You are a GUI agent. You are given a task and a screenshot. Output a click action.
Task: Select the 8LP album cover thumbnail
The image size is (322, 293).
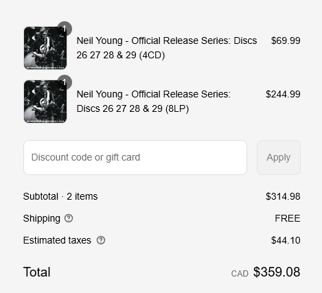point(45,102)
